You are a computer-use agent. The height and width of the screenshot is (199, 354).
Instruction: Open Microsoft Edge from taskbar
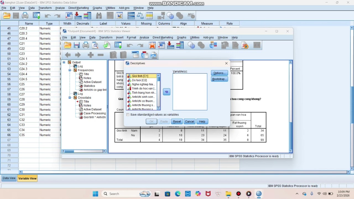(x=178, y=194)
